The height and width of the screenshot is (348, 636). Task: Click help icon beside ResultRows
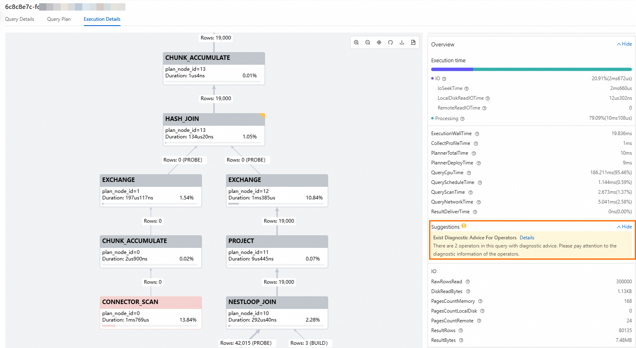coord(461,330)
